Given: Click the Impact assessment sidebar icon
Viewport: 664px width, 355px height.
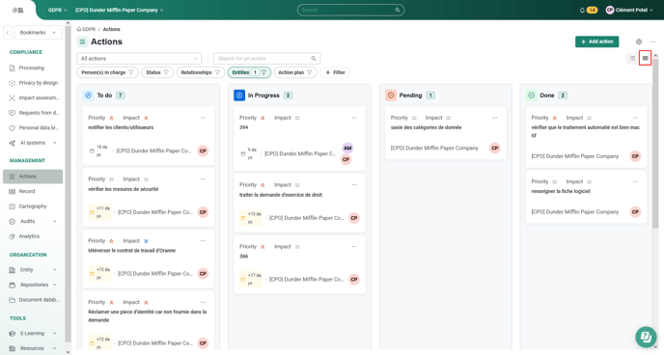Looking at the screenshot, I should (12, 97).
